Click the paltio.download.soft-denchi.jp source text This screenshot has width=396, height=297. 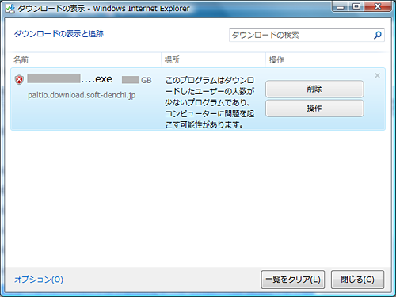82,95
